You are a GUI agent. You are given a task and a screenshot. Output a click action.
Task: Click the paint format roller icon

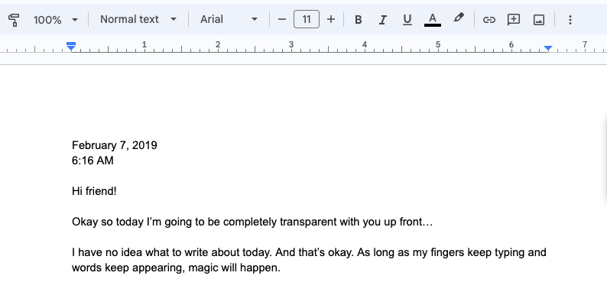14,19
